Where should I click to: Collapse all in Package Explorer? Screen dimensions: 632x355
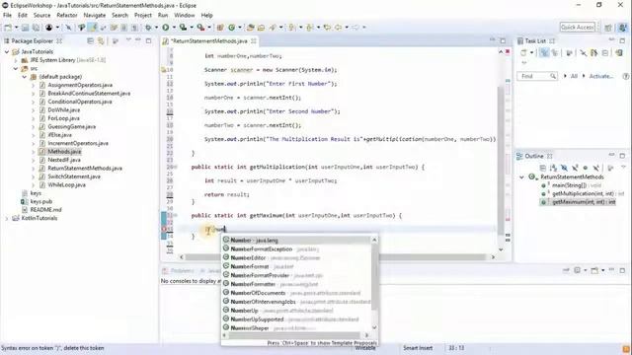coord(90,41)
